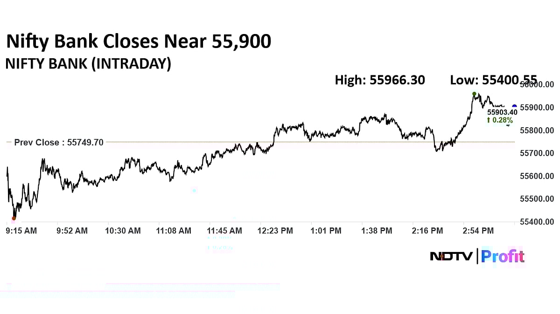This screenshot has width=560, height=314.
Task: Click the 55500.00 price axis label
Action: pos(537,199)
